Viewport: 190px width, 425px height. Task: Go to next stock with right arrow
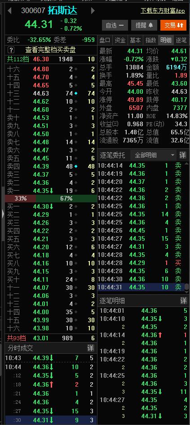click(x=93, y=11)
